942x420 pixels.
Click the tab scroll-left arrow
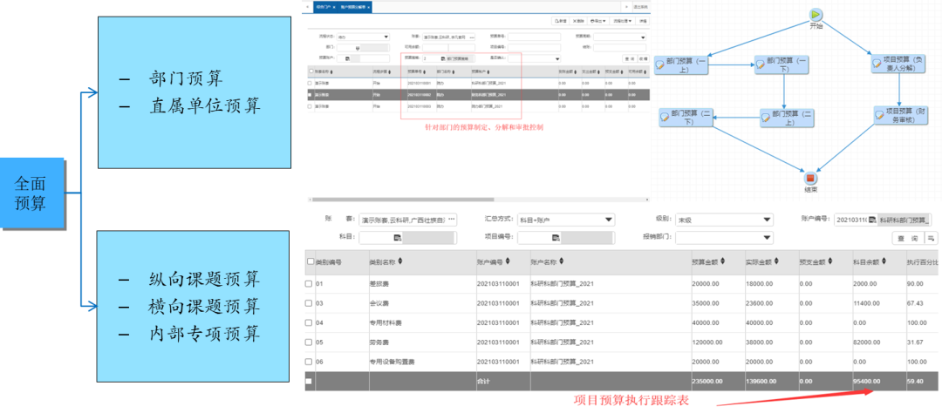(x=308, y=7)
